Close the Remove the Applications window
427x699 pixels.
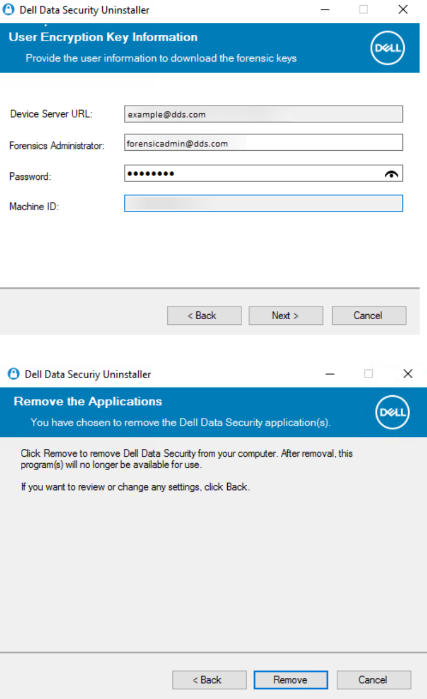tap(408, 374)
